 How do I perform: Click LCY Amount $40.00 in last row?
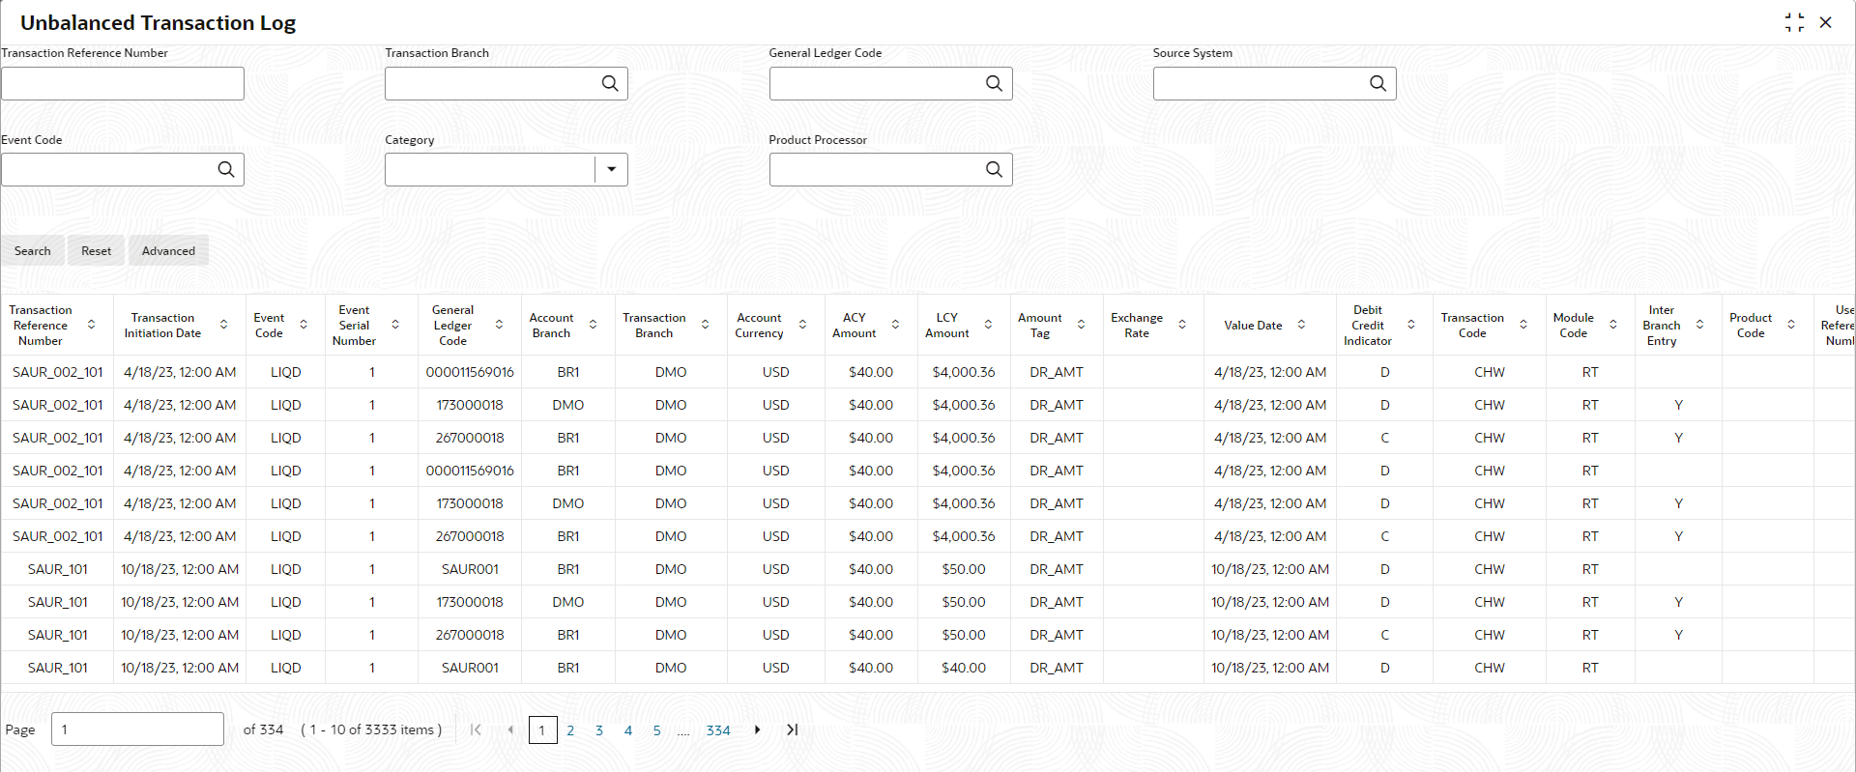pos(964,668)
